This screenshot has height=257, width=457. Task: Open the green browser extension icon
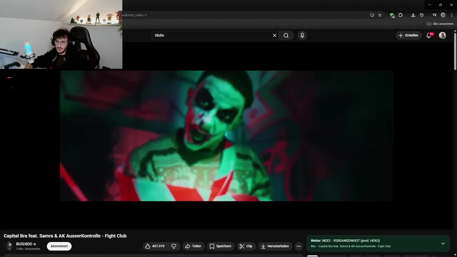[392, 15]
